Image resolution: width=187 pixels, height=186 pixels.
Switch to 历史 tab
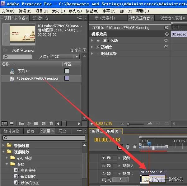(x=62, y=131)
